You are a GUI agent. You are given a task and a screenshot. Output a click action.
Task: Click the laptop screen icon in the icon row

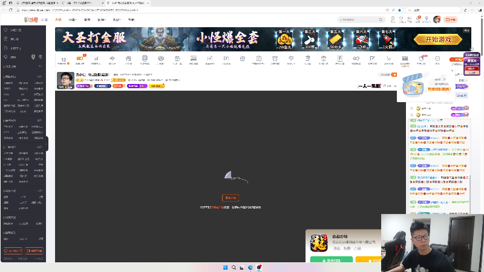pyautogui.click(x=405, y=60)
